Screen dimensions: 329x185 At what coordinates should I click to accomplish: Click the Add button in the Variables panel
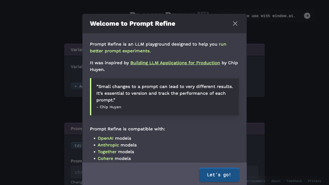pos(78,86)
